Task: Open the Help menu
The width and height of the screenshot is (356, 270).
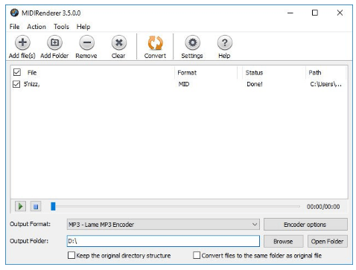Action: [x=83, y=27]
